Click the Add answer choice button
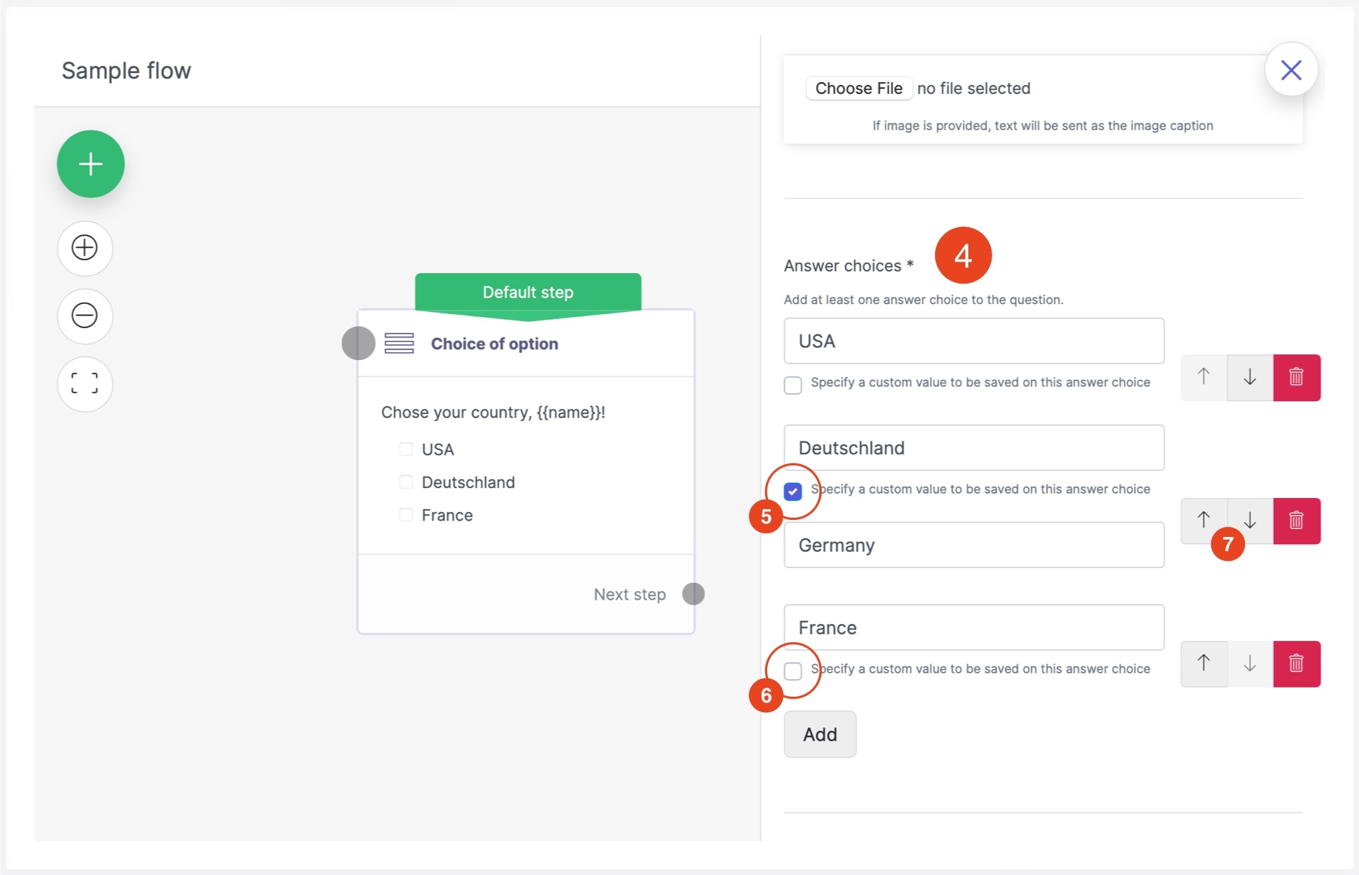This screenshot has height=875, width=1359. point(820,734)
